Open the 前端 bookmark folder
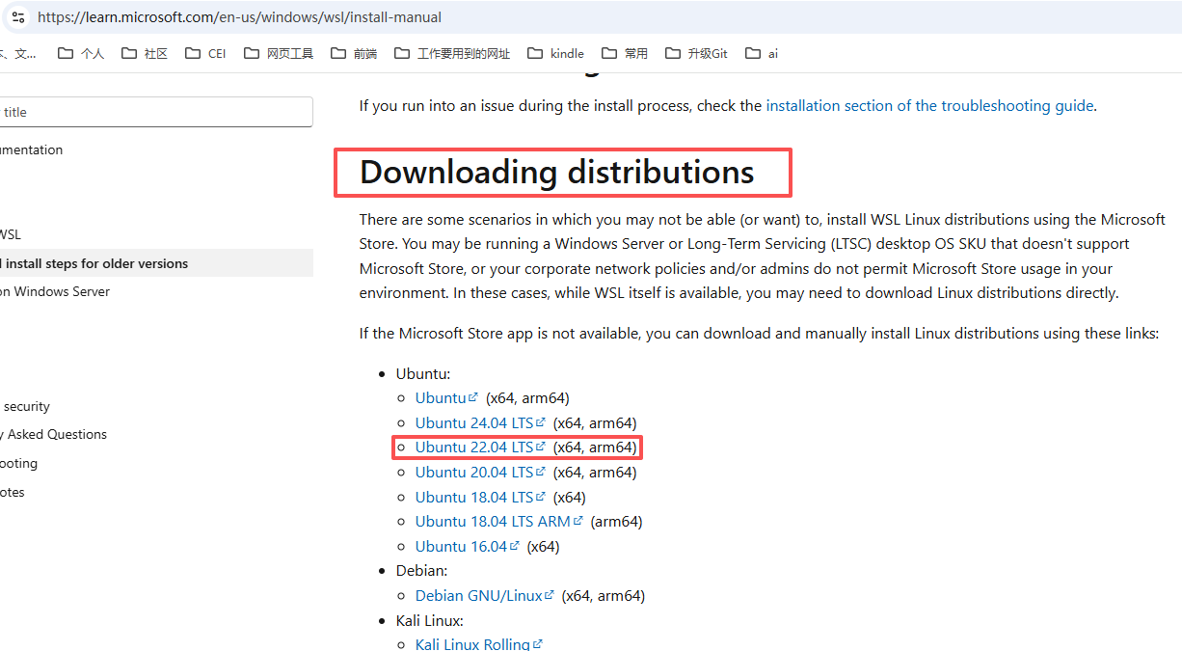 pos(354,54)
